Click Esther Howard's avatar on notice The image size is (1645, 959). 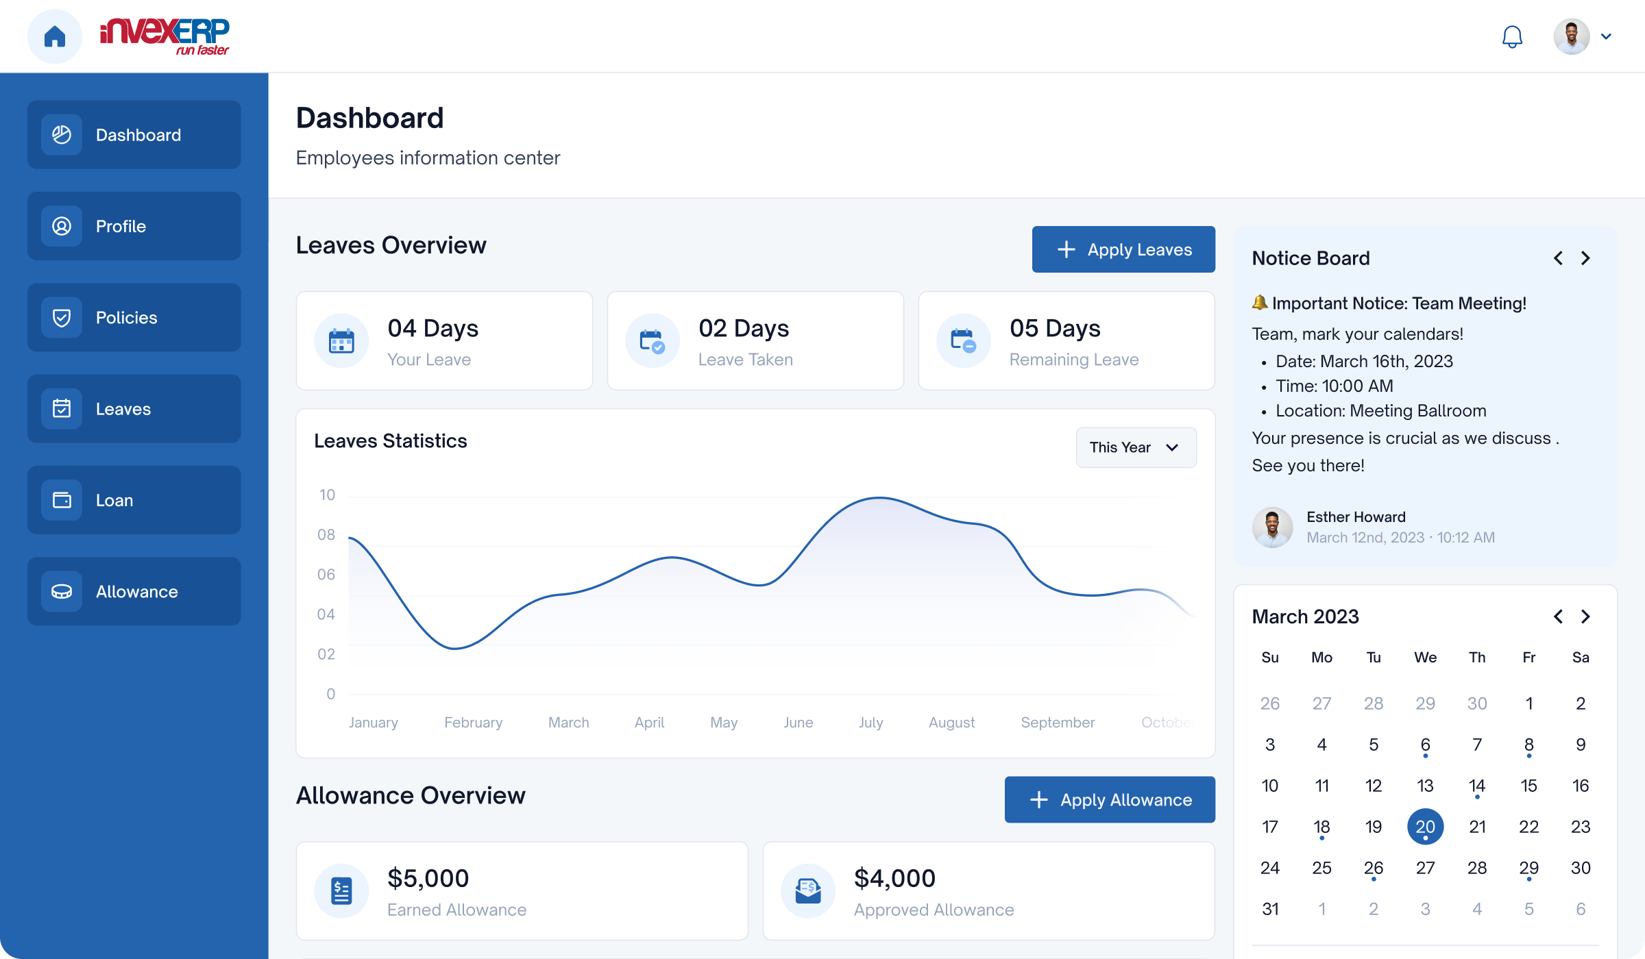[1272, 527]
